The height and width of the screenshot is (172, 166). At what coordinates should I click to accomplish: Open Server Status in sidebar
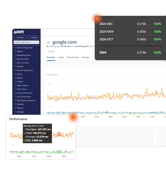point(22,89)
